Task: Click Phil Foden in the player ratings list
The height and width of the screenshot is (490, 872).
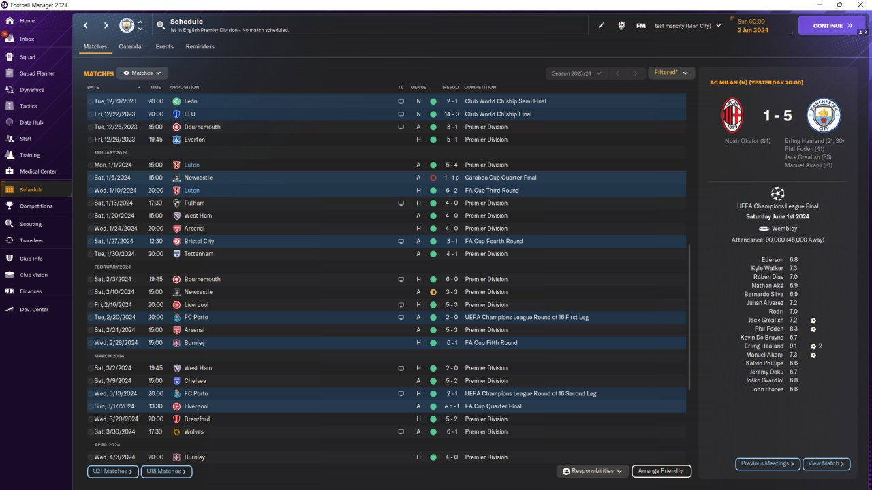Action: (770, 329)
